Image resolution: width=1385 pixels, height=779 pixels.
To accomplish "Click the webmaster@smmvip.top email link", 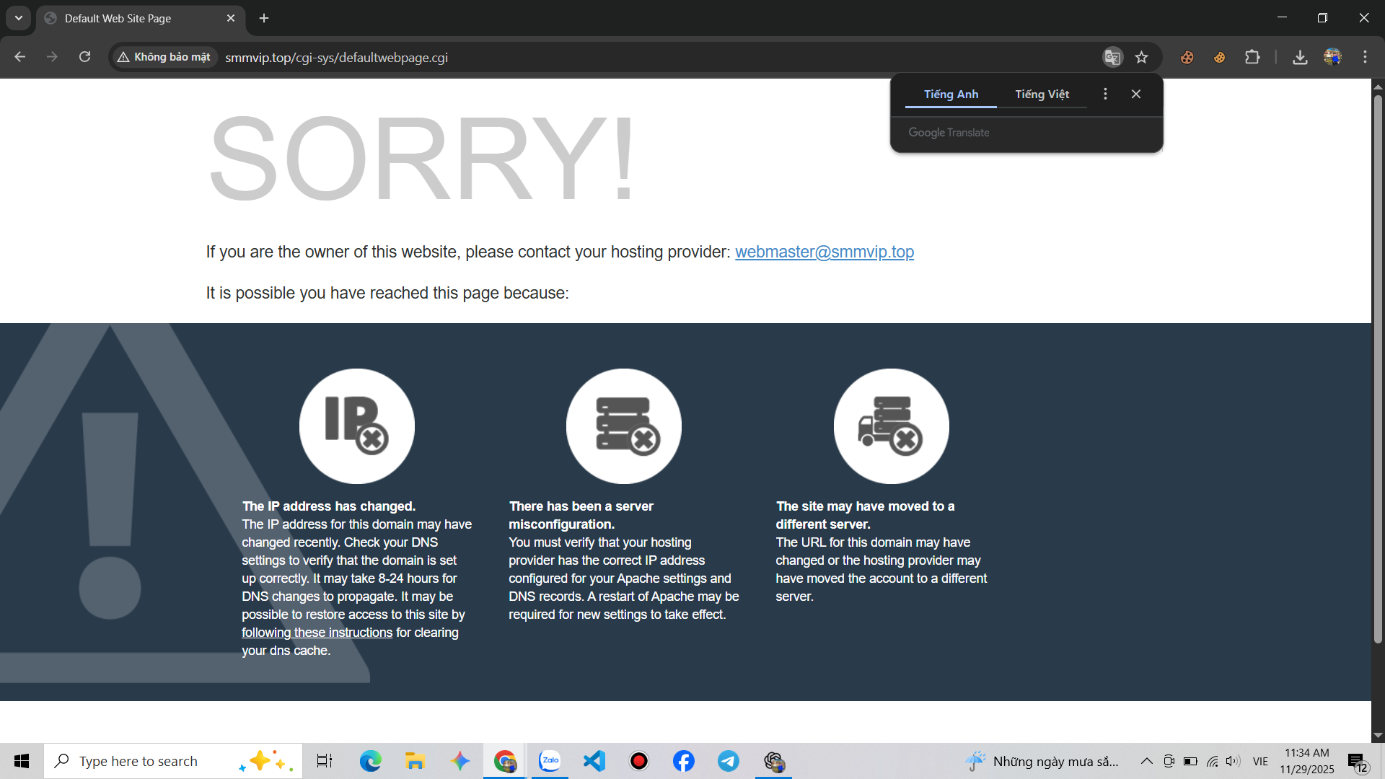I will 824,252.
